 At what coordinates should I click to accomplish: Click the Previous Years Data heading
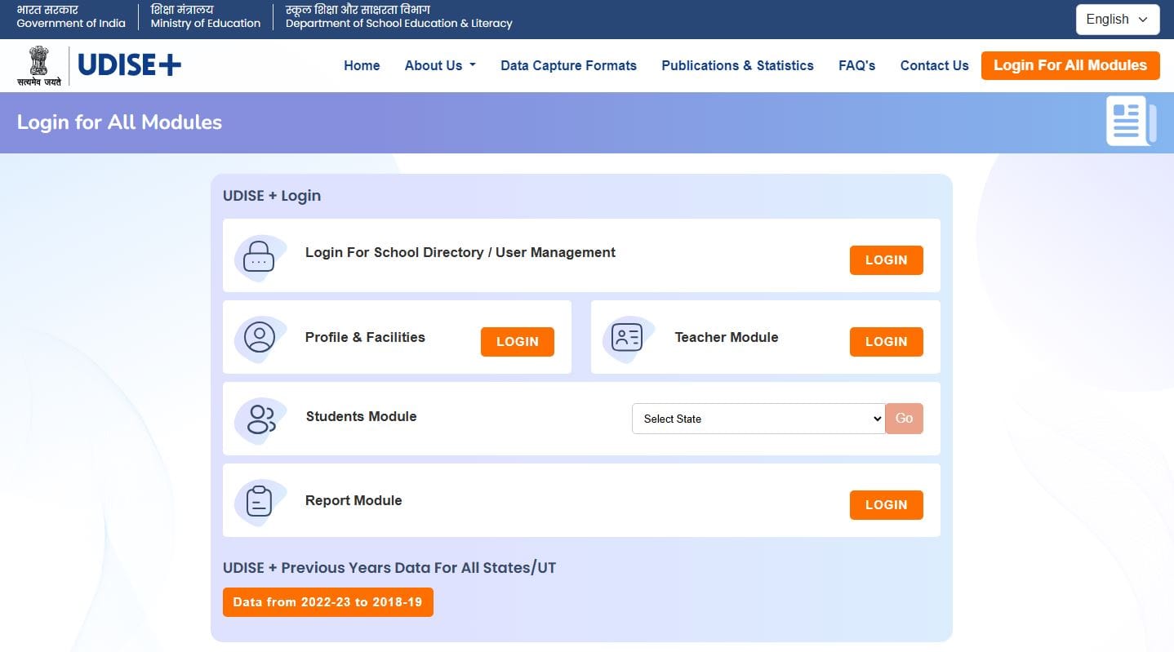click(389, 568)
